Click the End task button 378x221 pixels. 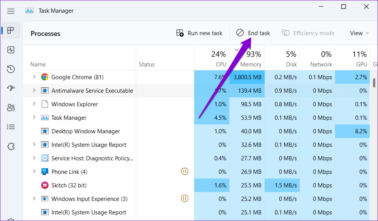(x=253, y=33)
